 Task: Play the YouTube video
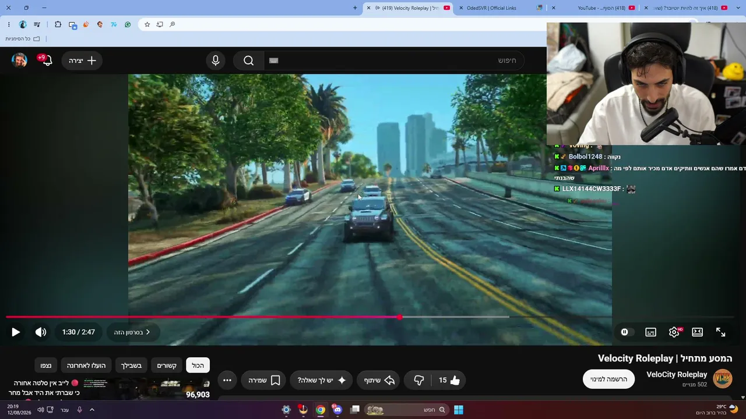(16, 332)
